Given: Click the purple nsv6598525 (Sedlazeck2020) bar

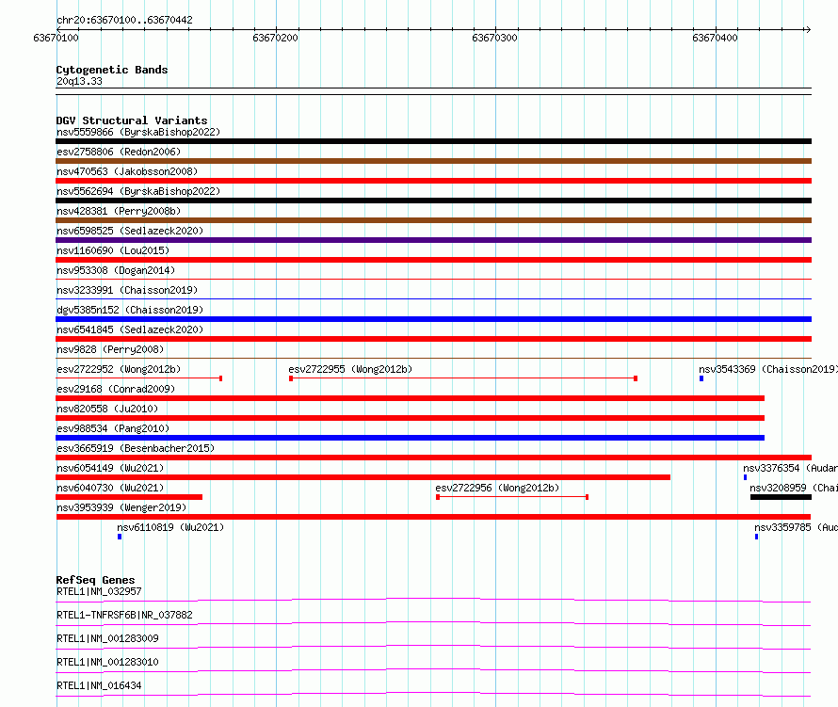Looking at the screenshot, I should pos(433,240).
